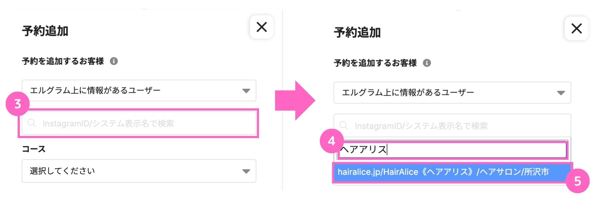605x201 pixels.
Task: Click the pink step 5 badge
Action: pos(577,181)
